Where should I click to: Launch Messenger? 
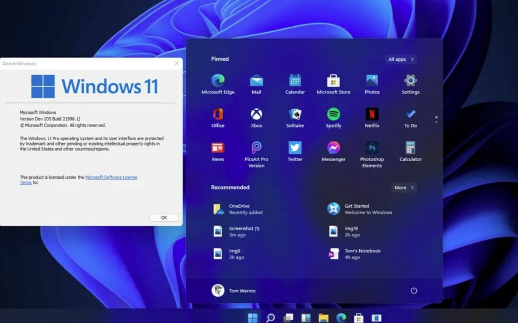tap(333, 152)
